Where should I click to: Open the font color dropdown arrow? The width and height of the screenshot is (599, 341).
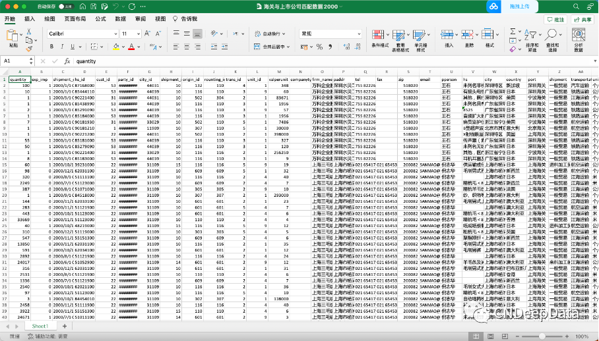click(139, 47)
